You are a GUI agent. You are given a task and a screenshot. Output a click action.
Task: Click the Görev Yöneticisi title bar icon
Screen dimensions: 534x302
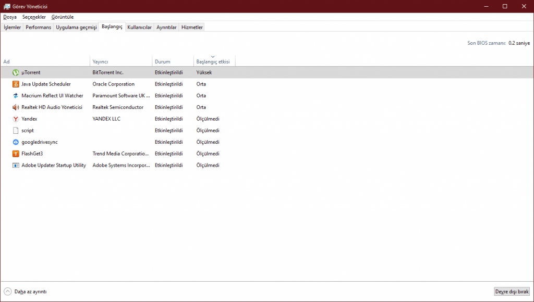(x=7, y=6)
